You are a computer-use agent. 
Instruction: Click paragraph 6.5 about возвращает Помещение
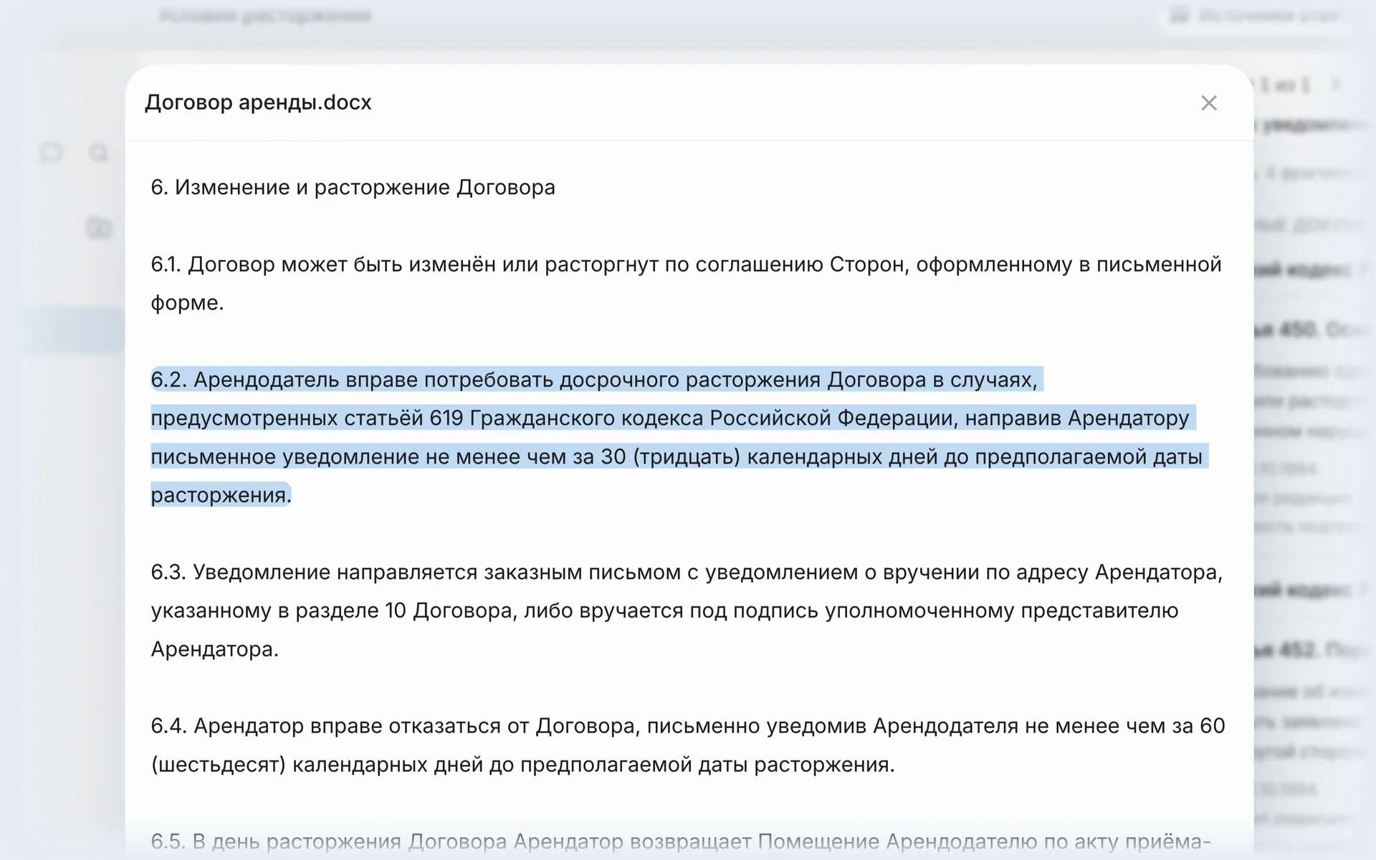[681, 841]
